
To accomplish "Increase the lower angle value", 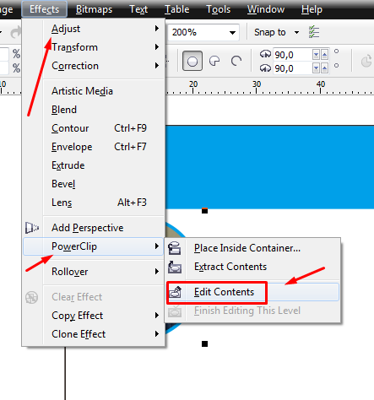I will point(325,68).
